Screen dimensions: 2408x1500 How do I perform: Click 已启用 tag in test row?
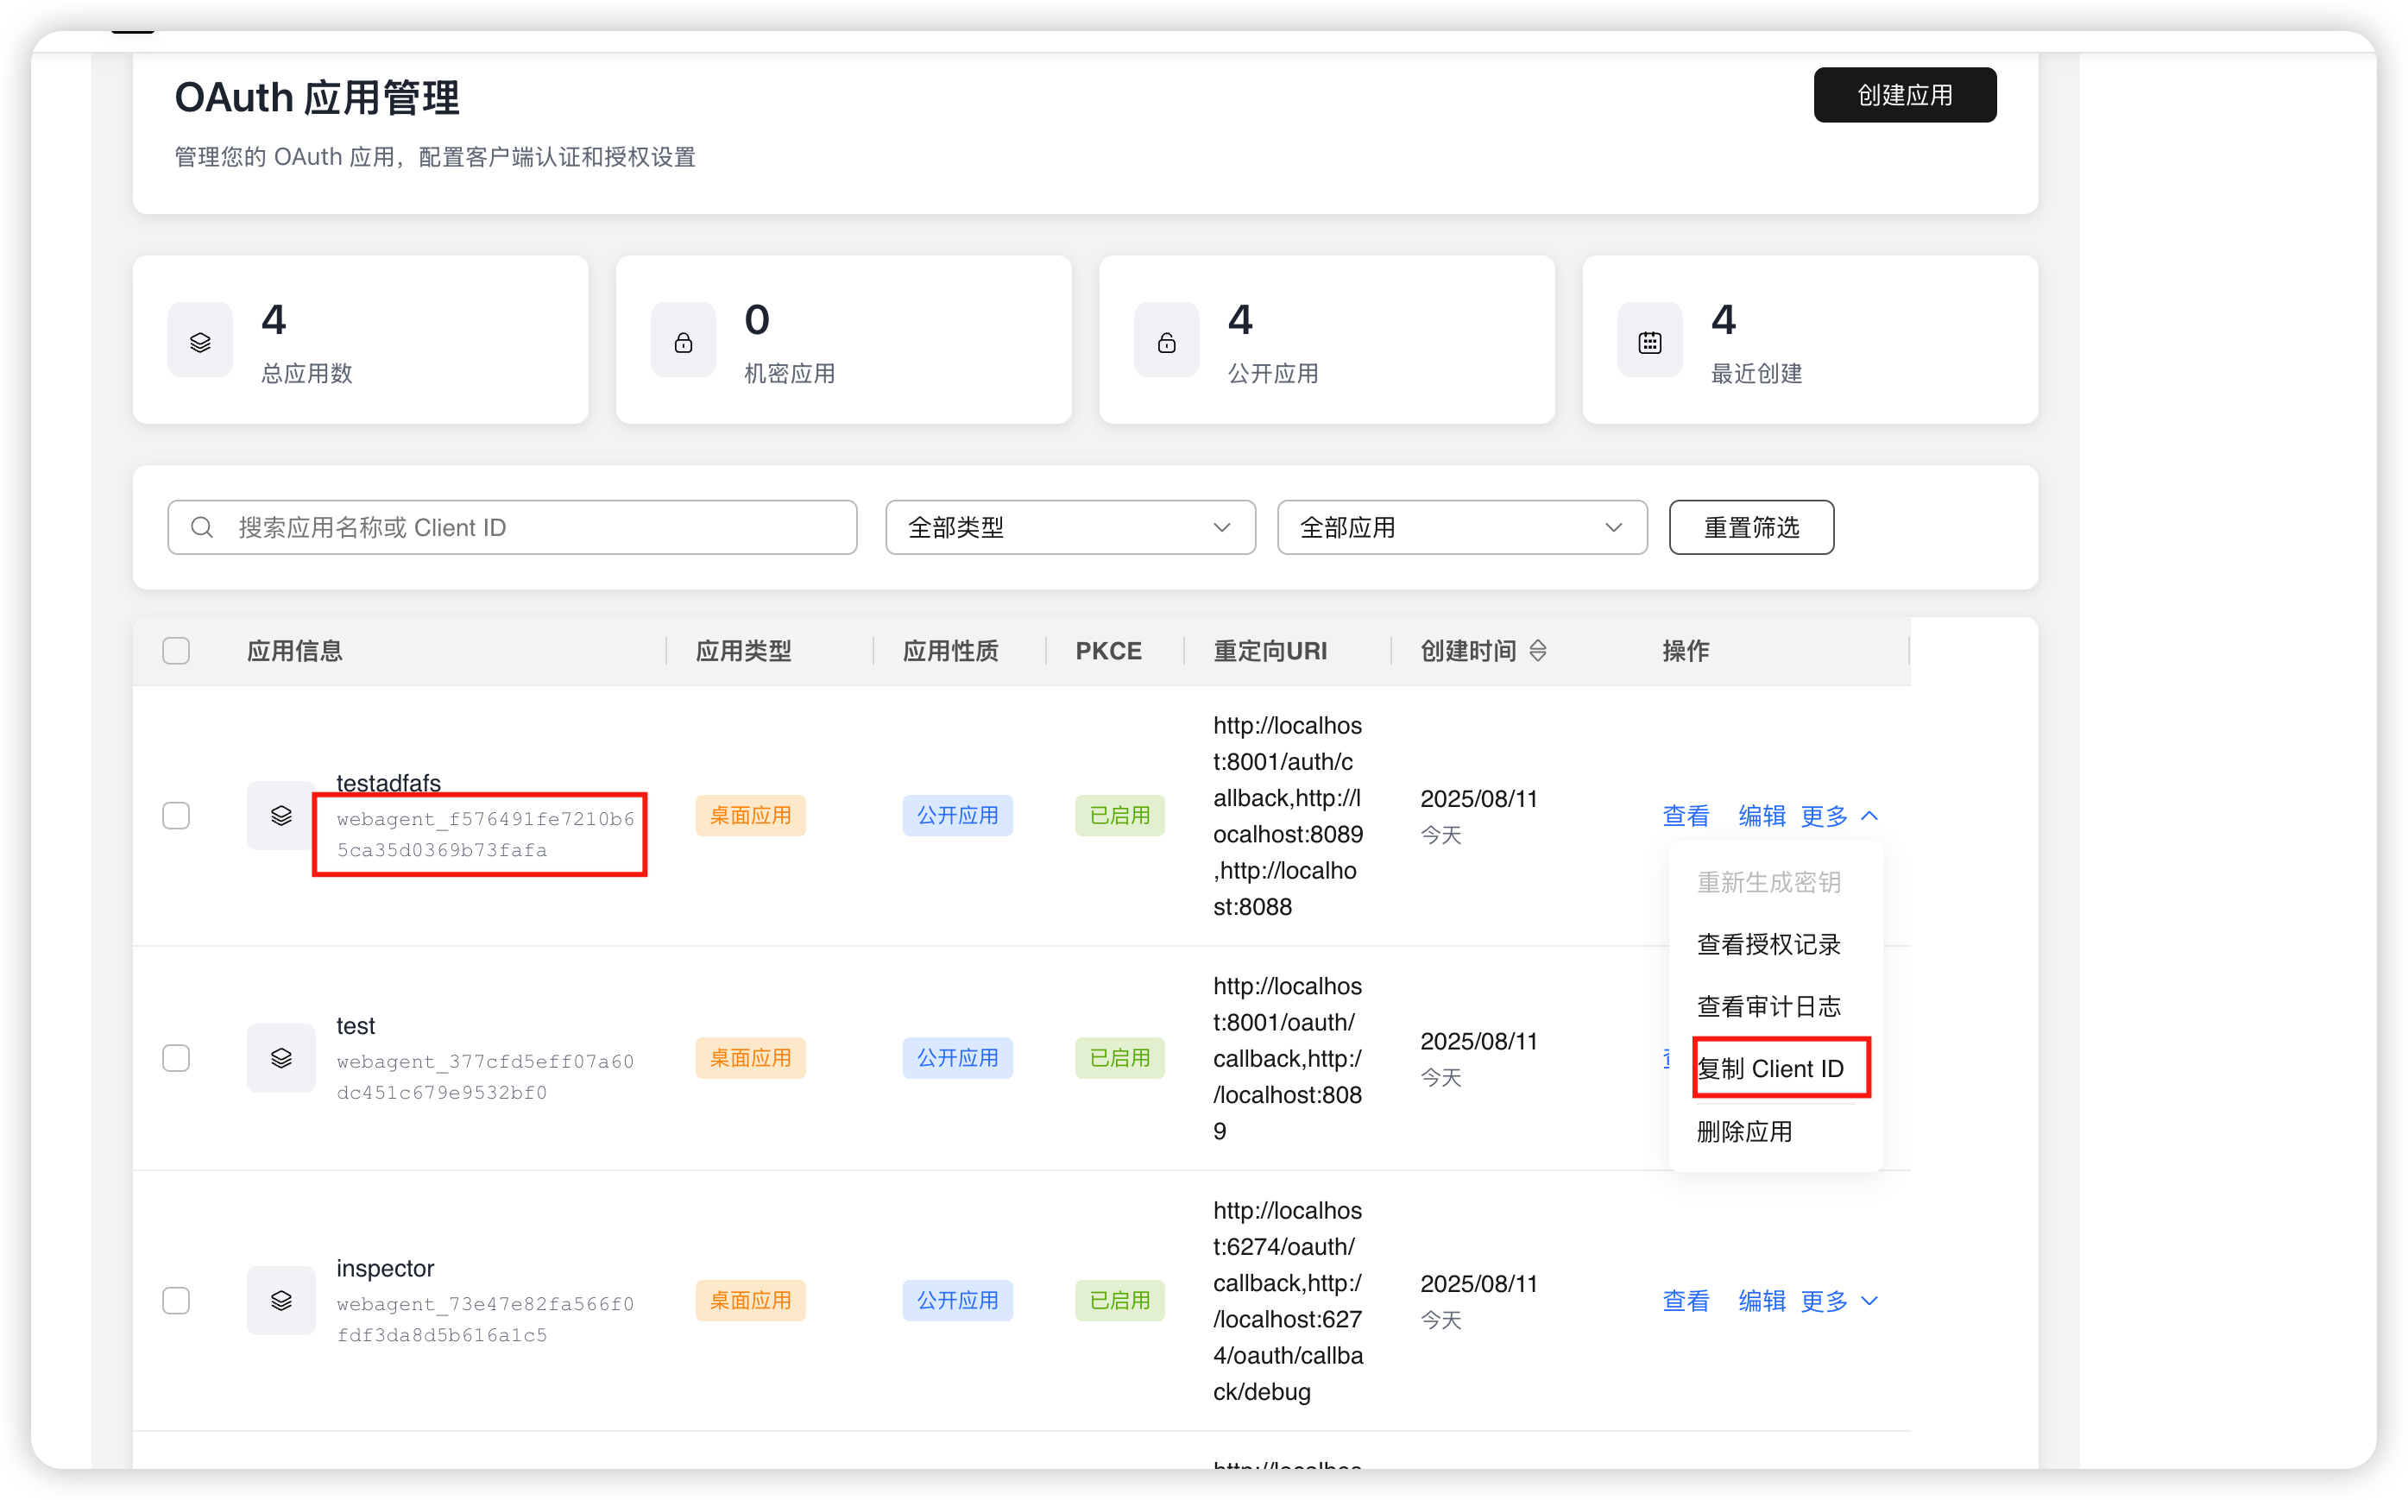pos(1119,1057)
